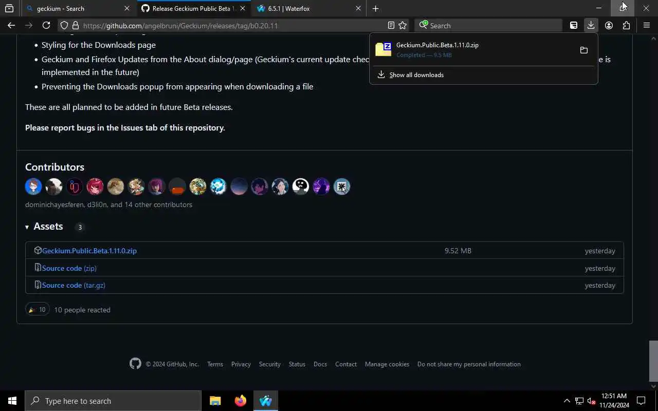The width and height of the screenshot is (658, 411).
Task: Close the Release Geckium tab
Action: click(x=243, y=8)
